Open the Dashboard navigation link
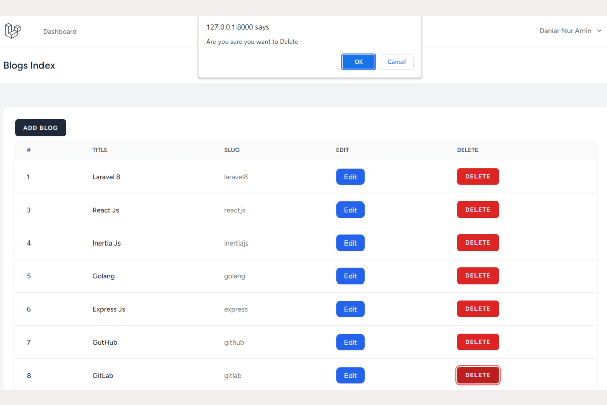607x405 pixels. click(x=60, y=31)
